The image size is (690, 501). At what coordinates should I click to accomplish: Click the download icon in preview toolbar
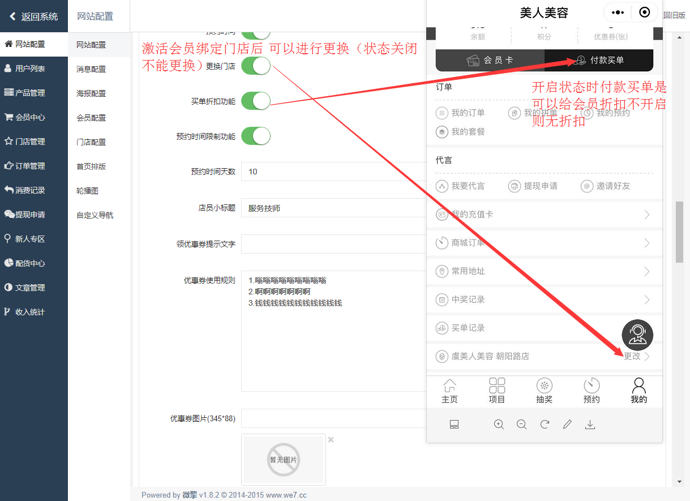pos(590,425)
